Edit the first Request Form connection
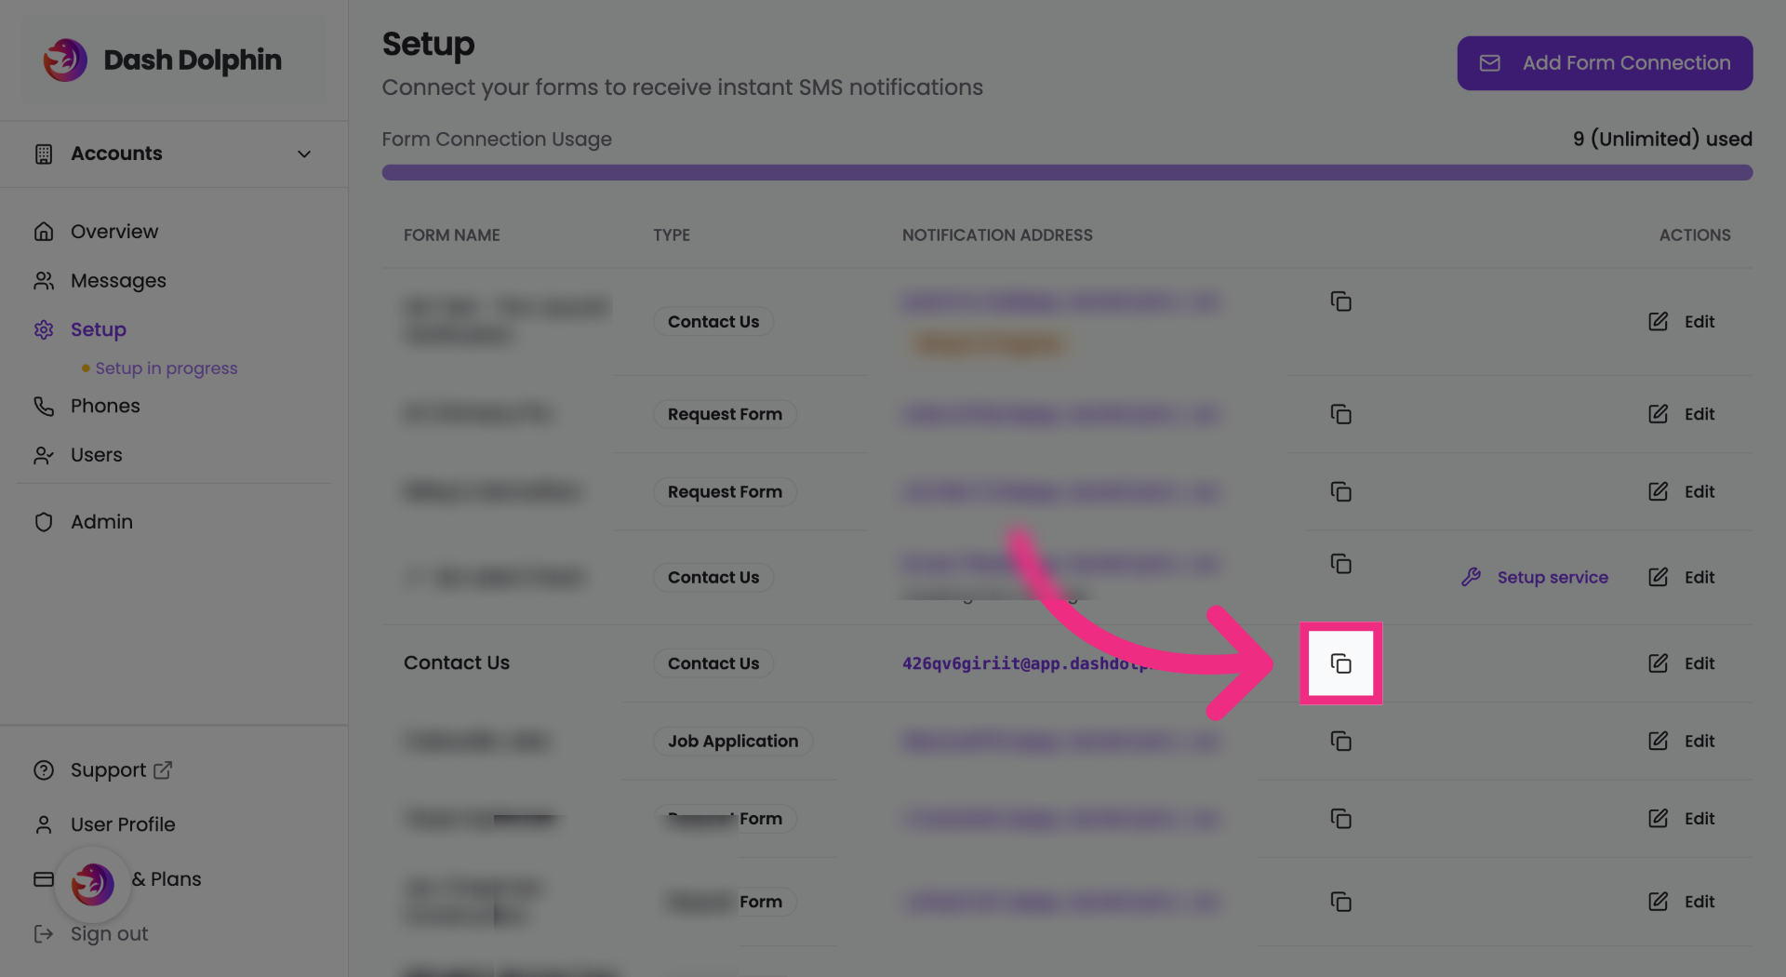 pyautogui.click(x=1682, y=414)
